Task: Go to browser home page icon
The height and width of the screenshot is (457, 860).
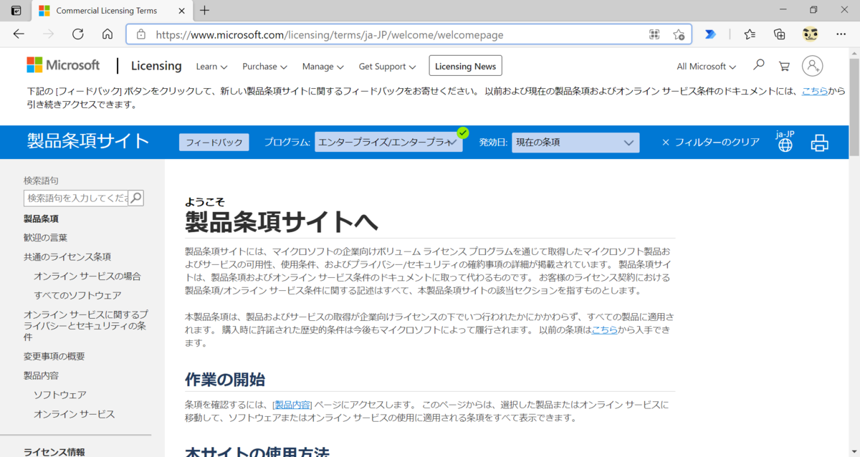Action: [x=107, y=34]
